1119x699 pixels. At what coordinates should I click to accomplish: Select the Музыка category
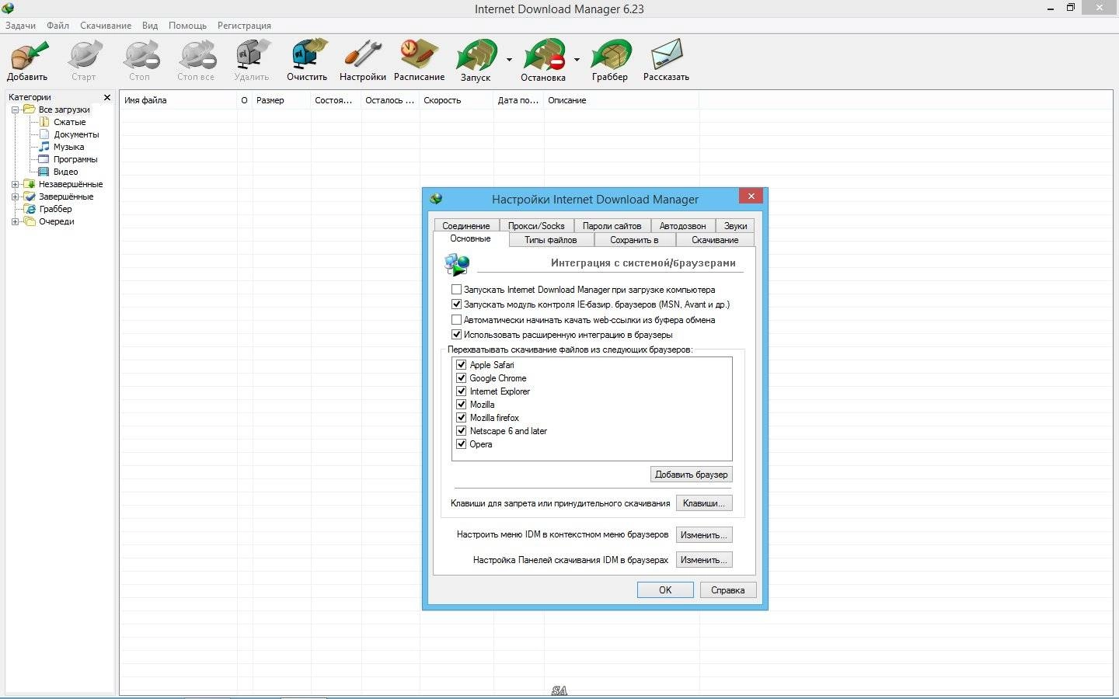(68, 147)
